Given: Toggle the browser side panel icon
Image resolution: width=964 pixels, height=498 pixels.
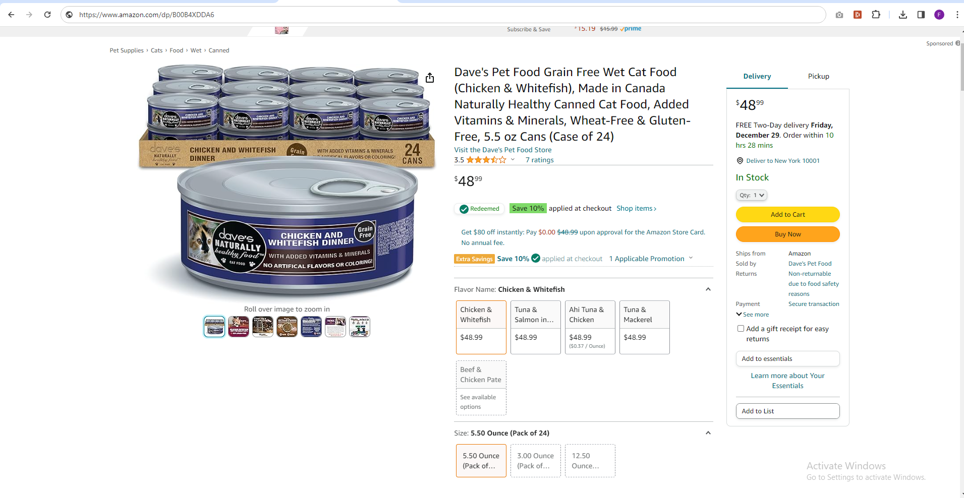Looking at the screenshot, I should (921, 15).
